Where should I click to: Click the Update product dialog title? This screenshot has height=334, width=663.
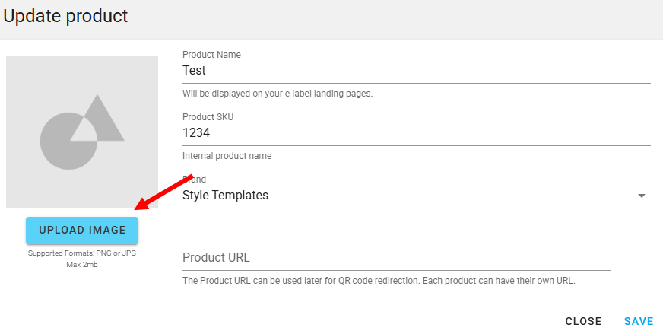click(65, 16)
